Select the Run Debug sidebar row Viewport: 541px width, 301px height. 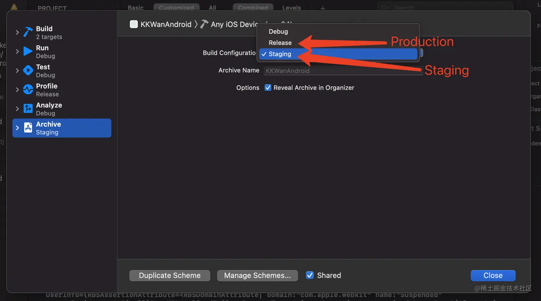click(62, 51)
